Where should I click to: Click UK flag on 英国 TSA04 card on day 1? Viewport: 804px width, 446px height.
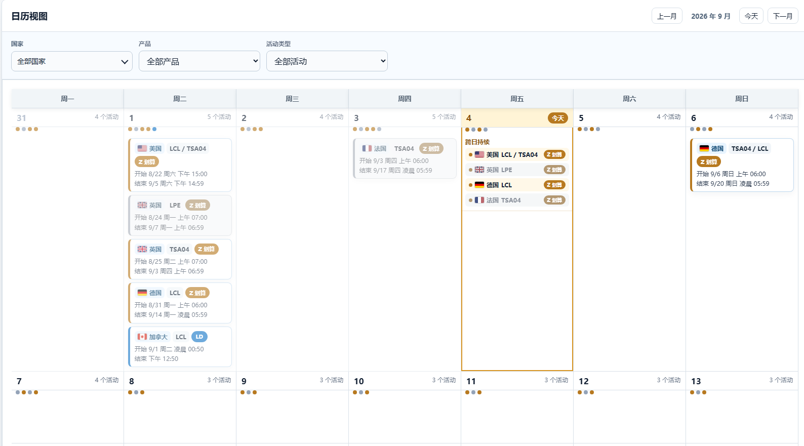pos(142,249)
